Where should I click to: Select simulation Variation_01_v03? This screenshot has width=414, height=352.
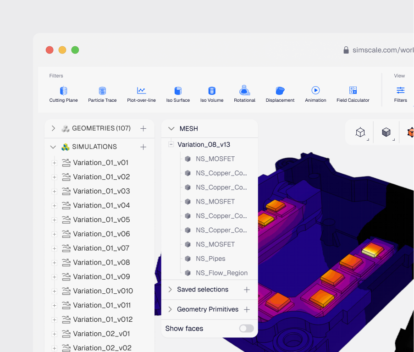(101, 191)
